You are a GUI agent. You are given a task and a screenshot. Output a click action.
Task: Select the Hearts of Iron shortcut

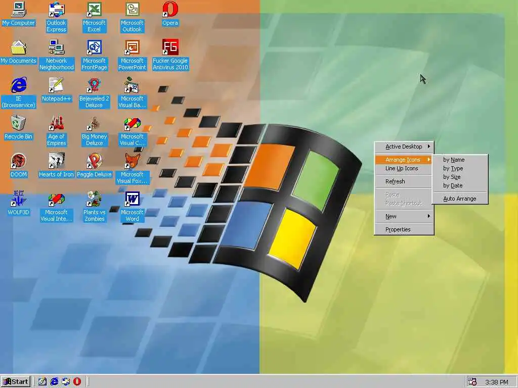click(57, 166)
